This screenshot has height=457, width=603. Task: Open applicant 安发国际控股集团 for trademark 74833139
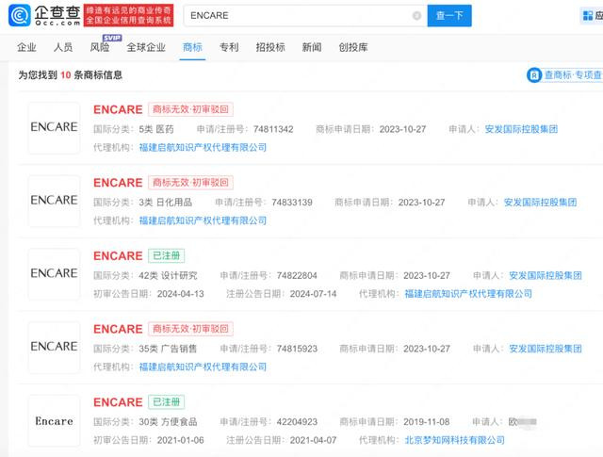(x=540, y=203)
